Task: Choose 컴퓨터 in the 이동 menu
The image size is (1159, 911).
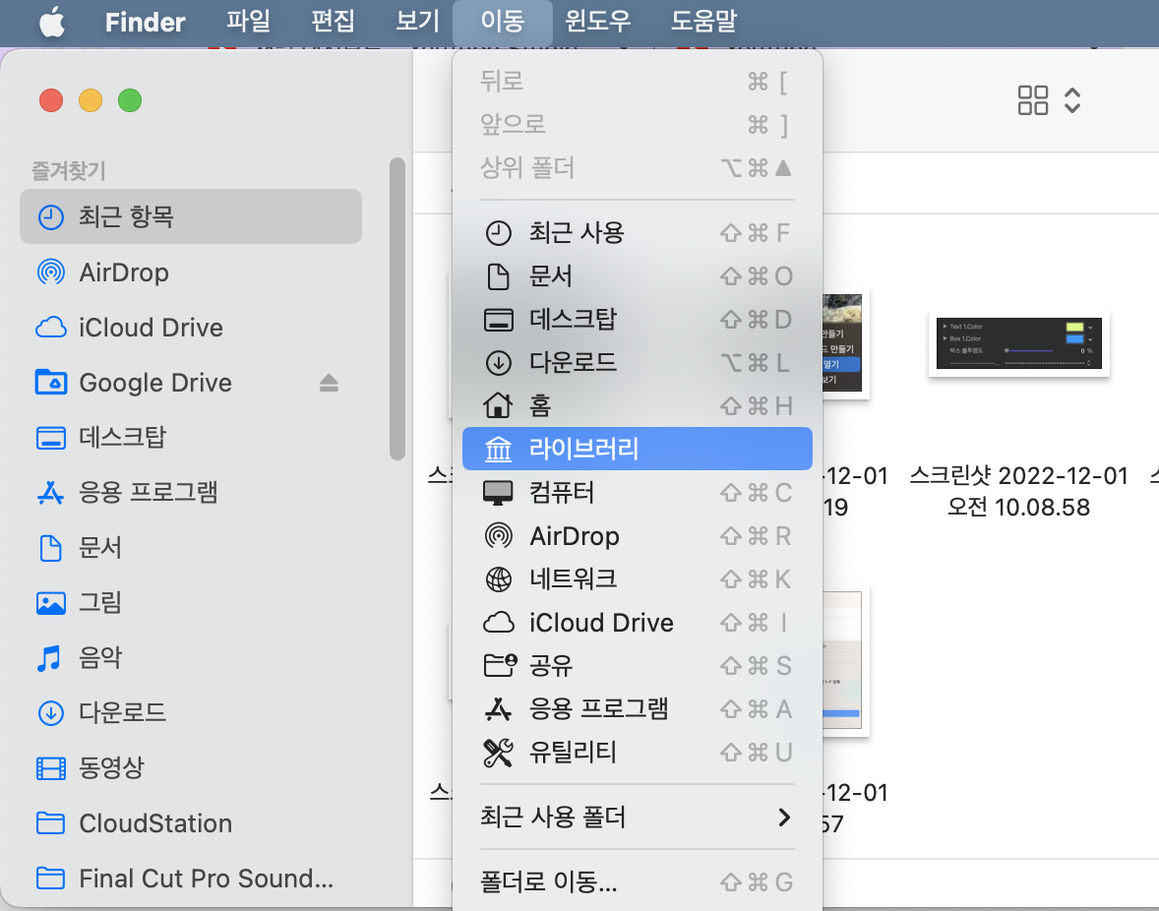Action: coord(638,492)
